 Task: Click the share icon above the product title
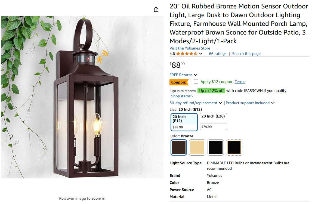[156, 9]
